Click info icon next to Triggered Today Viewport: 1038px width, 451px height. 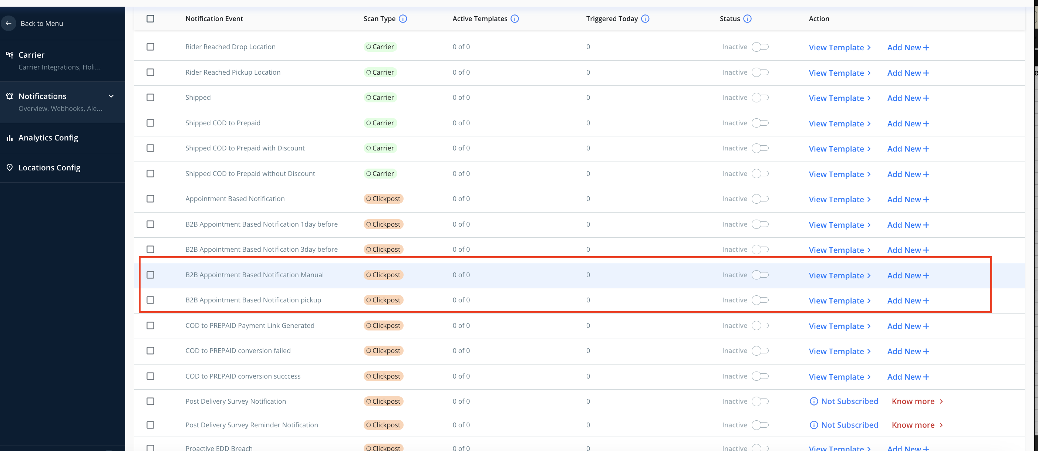tap(645, 18)
